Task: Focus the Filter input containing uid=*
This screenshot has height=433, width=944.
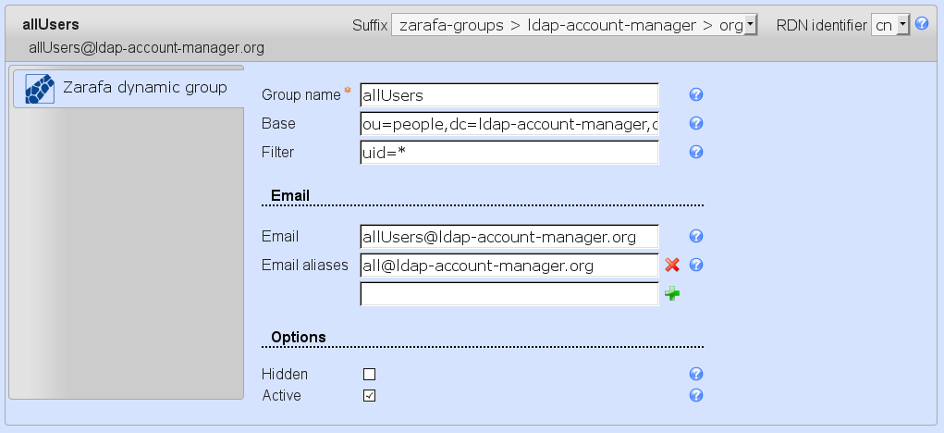Action: click(509, 153)
